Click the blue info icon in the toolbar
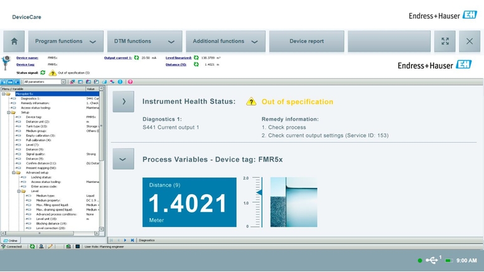 [x=120, y=81]
